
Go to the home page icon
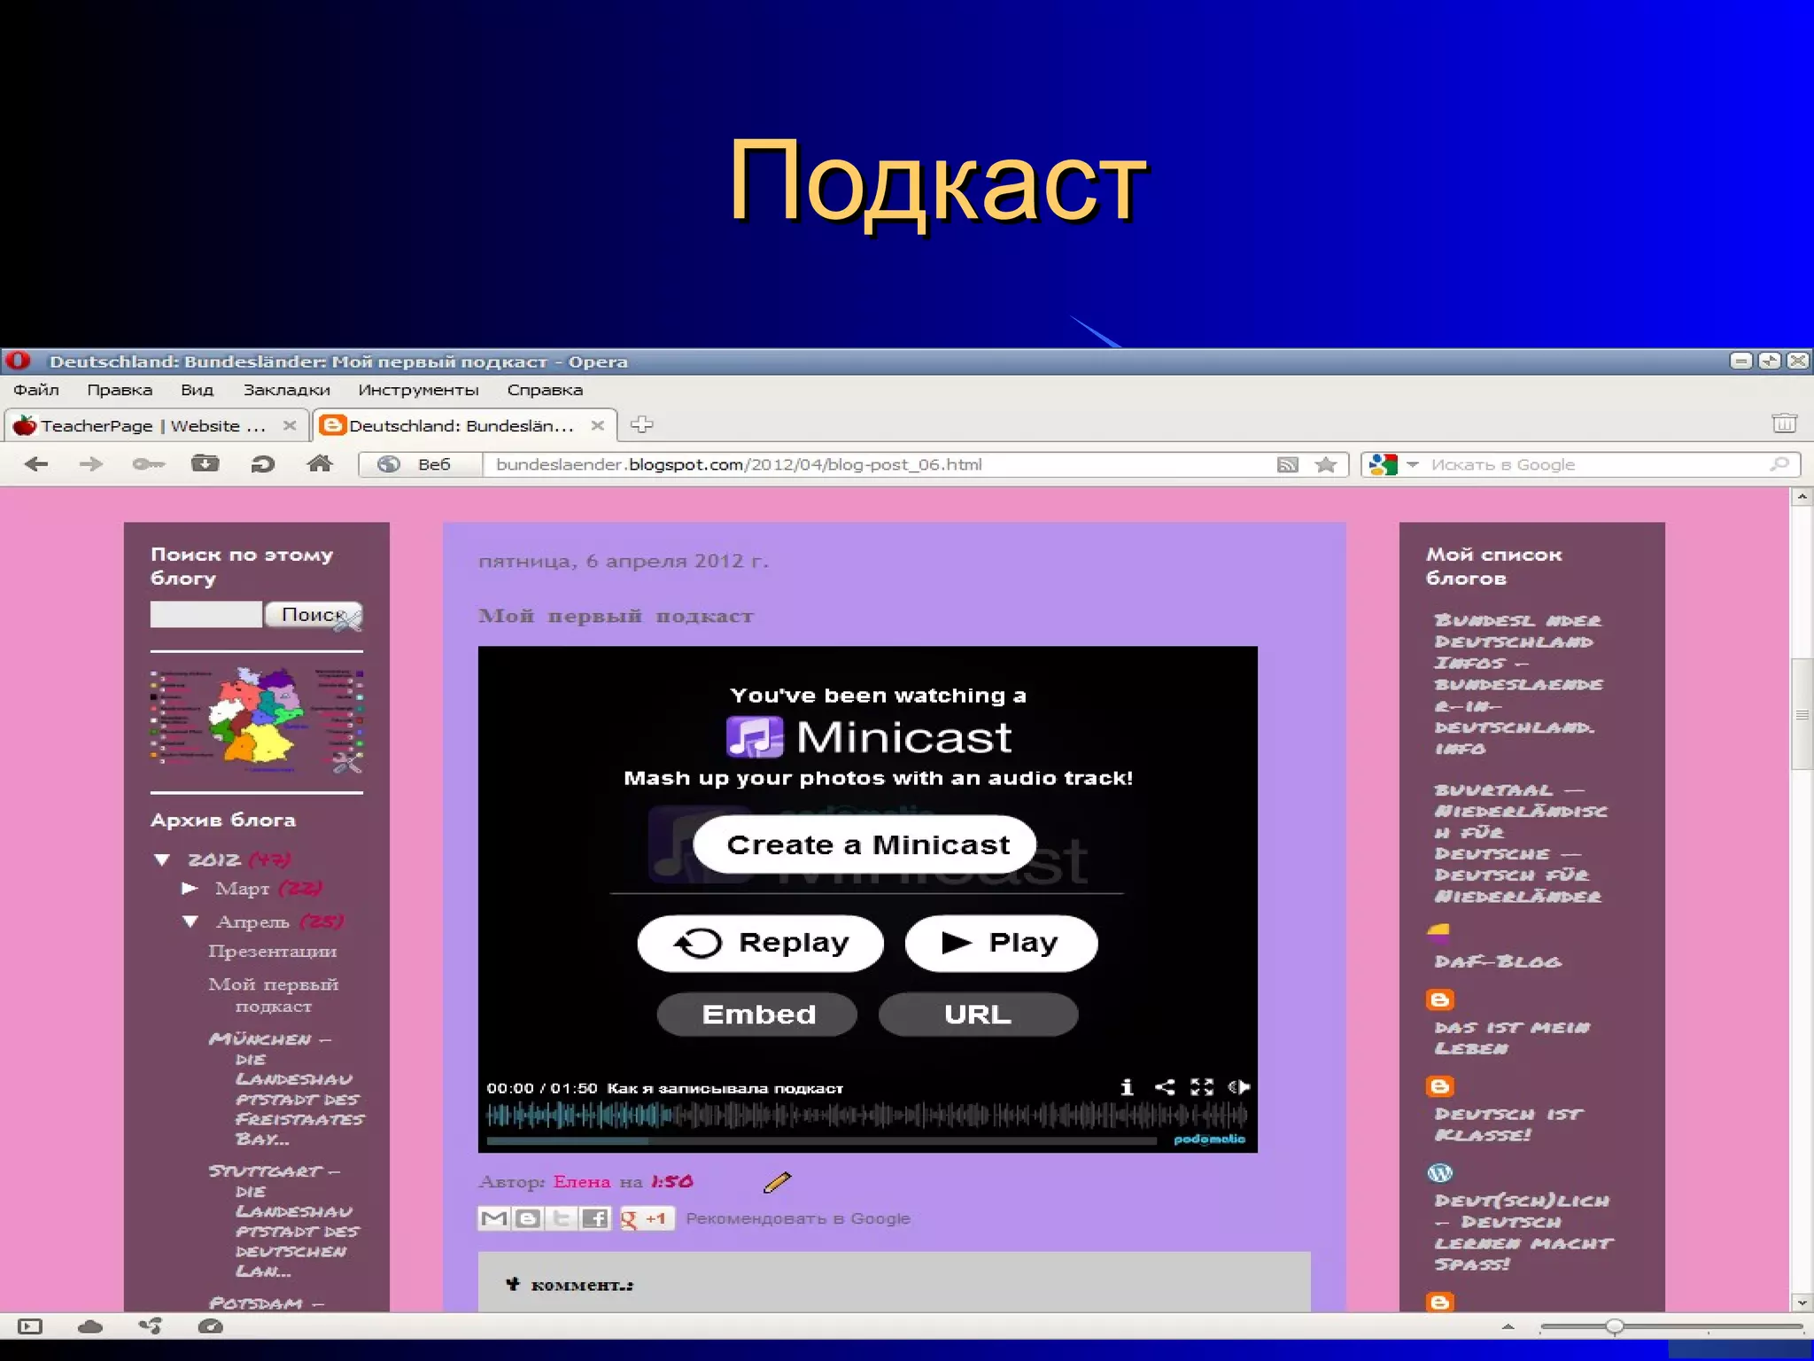tap(320, 463)
